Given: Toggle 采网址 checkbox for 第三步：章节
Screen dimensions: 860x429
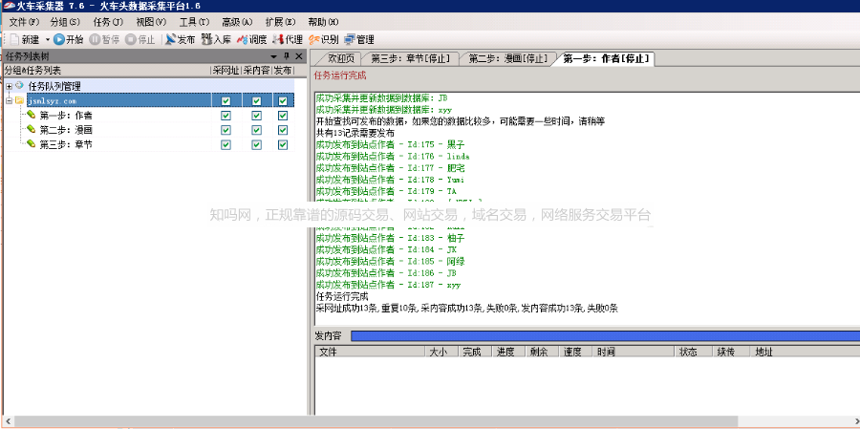Looking at the screenshot, I should tap(226, 145).
